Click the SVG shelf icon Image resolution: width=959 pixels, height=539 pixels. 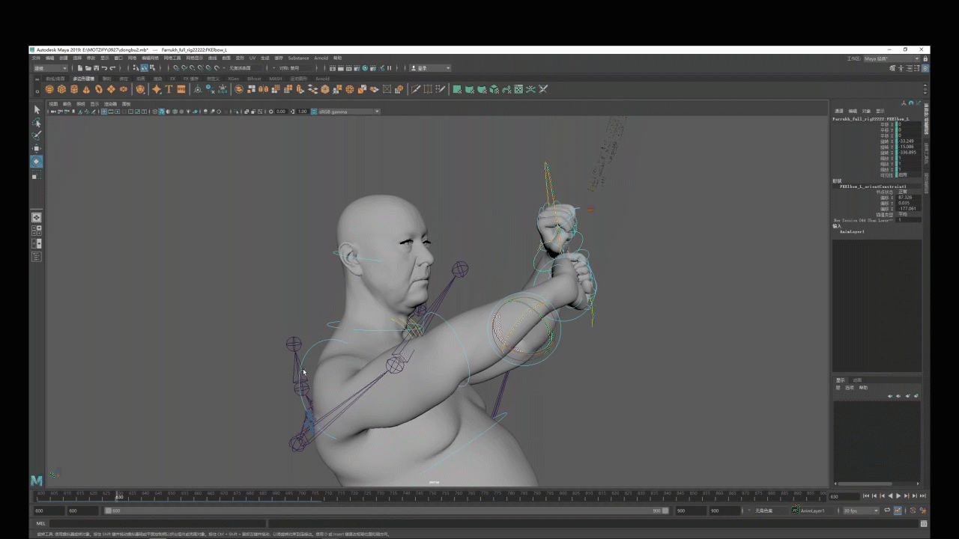click(x=181, y=89)
